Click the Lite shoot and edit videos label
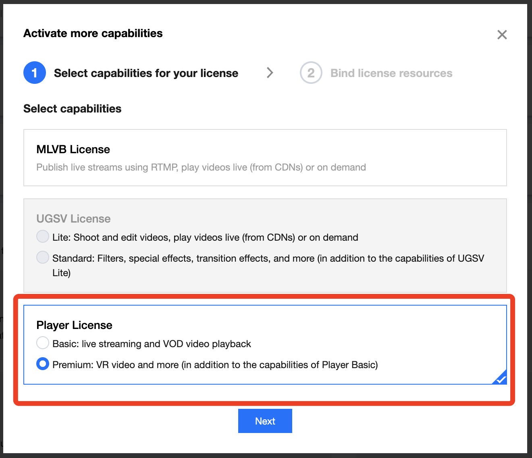The width and height of the screenshot is (532, 458). (205, 237)
